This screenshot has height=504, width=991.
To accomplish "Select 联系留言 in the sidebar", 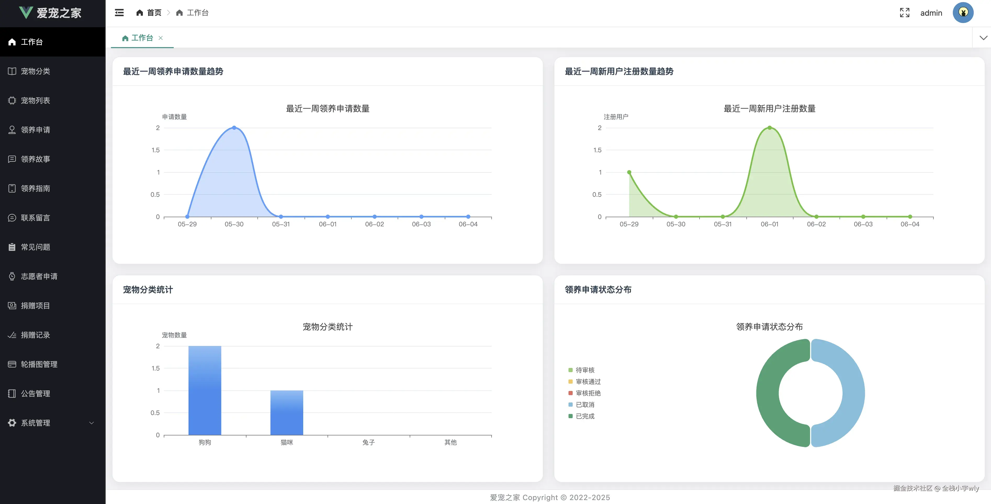I will pyautogui.click(x=35, y=218).
